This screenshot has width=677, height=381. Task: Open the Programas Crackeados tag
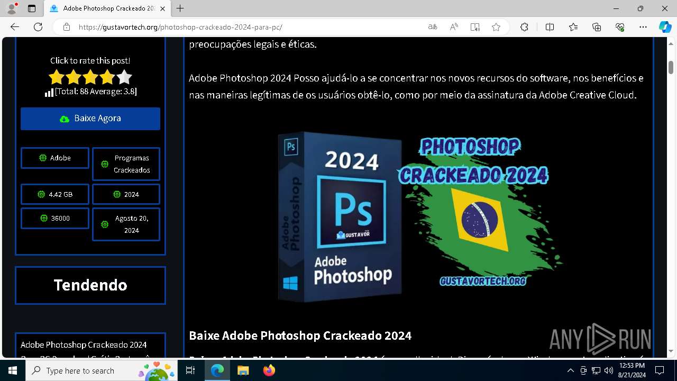[126, 164]
